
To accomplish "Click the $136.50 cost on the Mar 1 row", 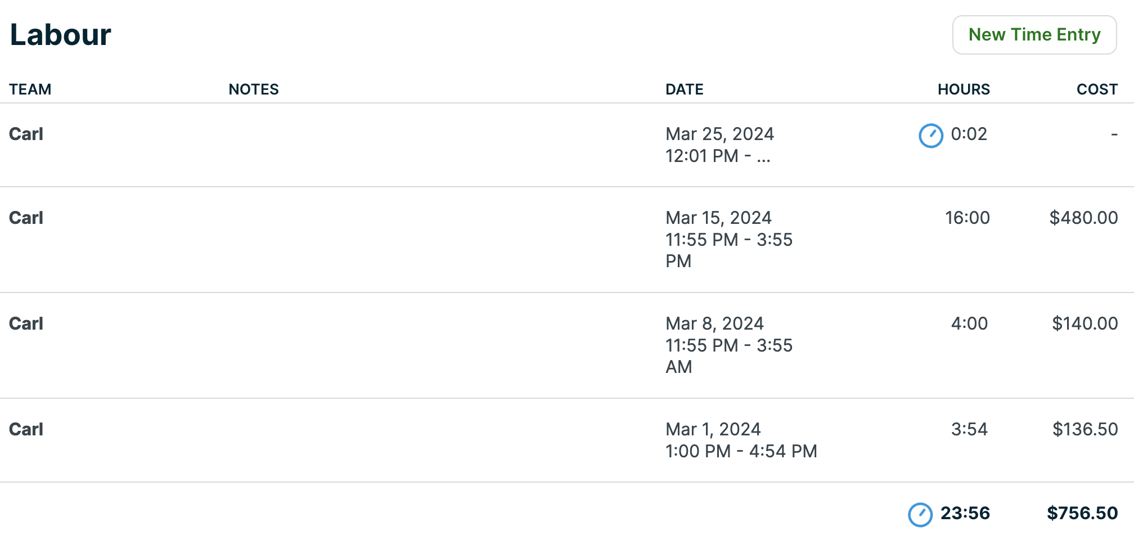I will pos(1085,429).
